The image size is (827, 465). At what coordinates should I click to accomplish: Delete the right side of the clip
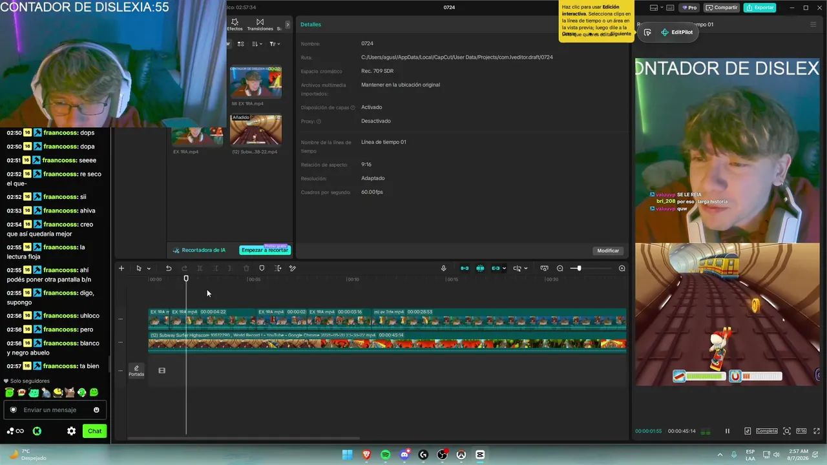231,268
